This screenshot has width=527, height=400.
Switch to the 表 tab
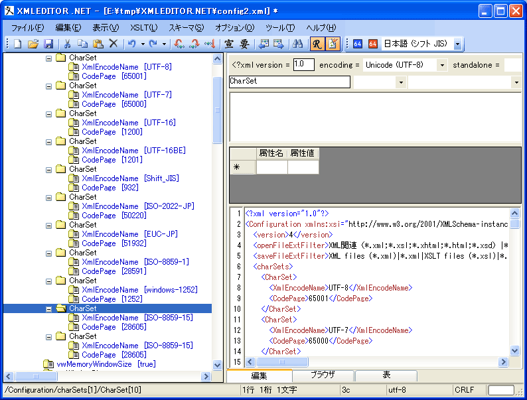[x=386, y=375]
